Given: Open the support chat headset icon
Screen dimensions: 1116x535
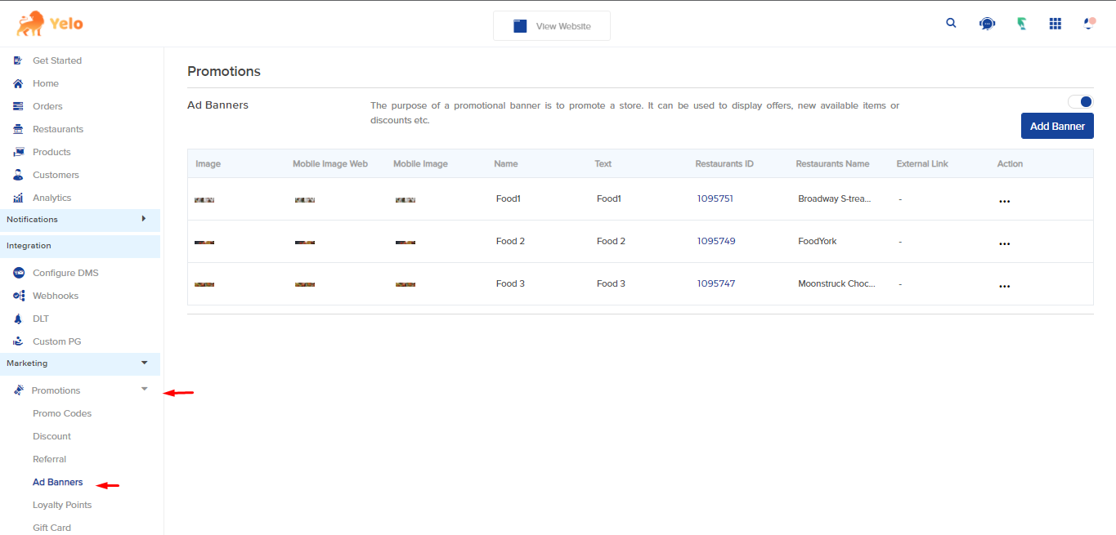Looking at the screenshot, I should pos(987,24).
